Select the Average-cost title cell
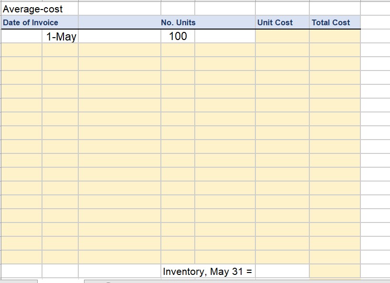The height and width of the screenshot is (283, 390). click(x=40, y=9)
